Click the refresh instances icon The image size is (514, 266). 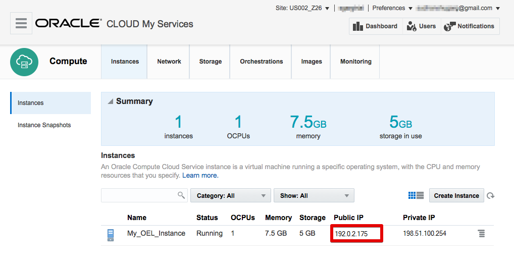[x=490, y=196]
